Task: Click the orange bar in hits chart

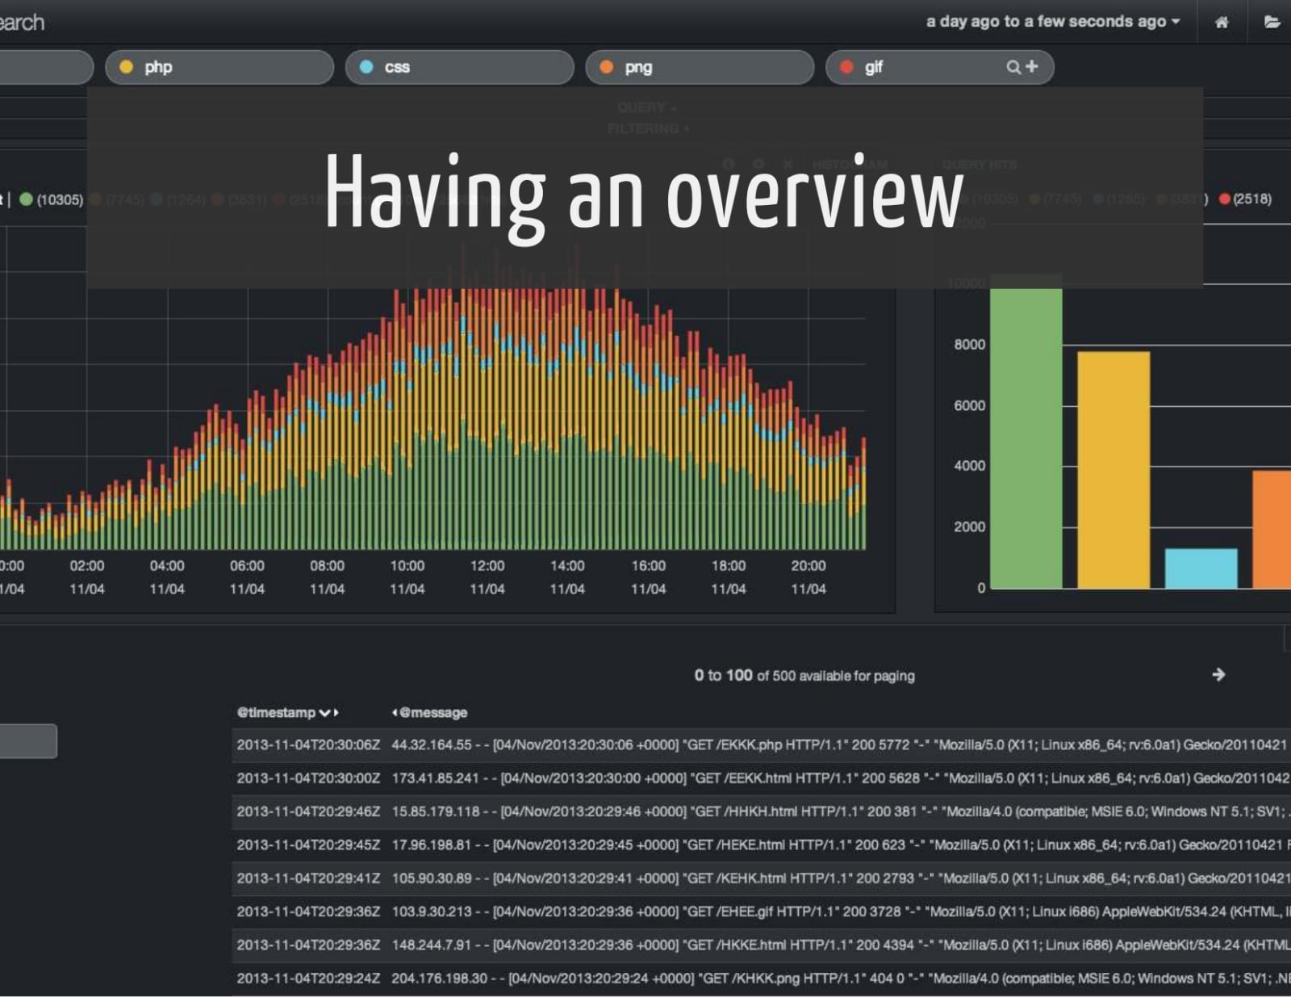Action: pos(1272,530)
